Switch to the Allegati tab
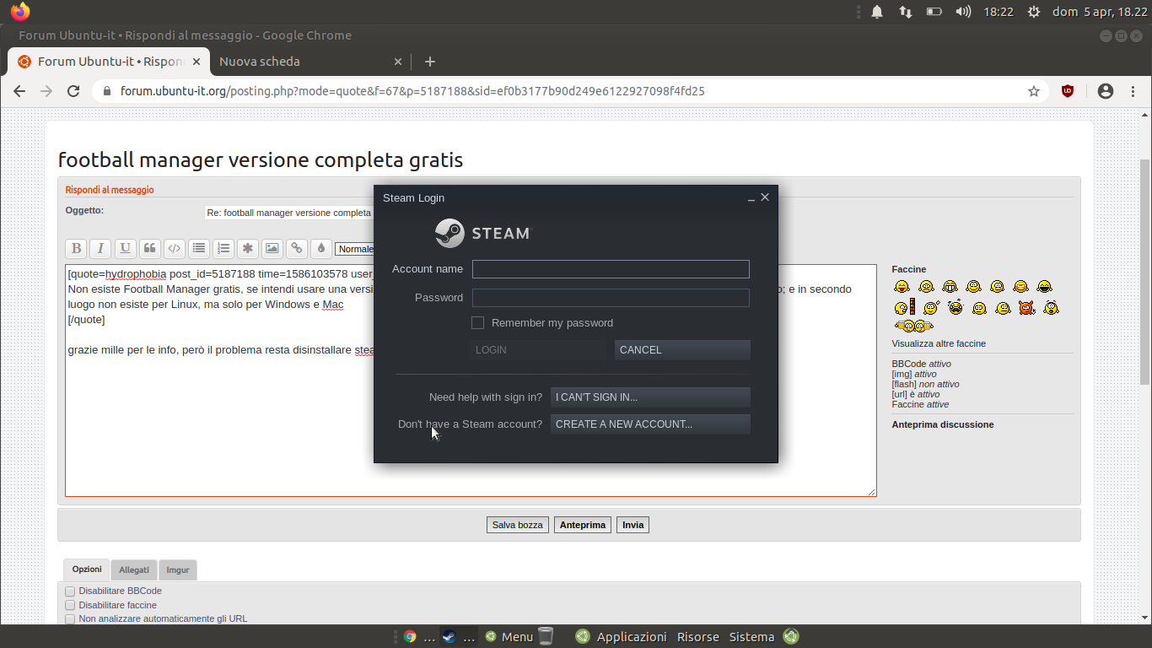This screenshot has height=648, width=1152. 133,570
